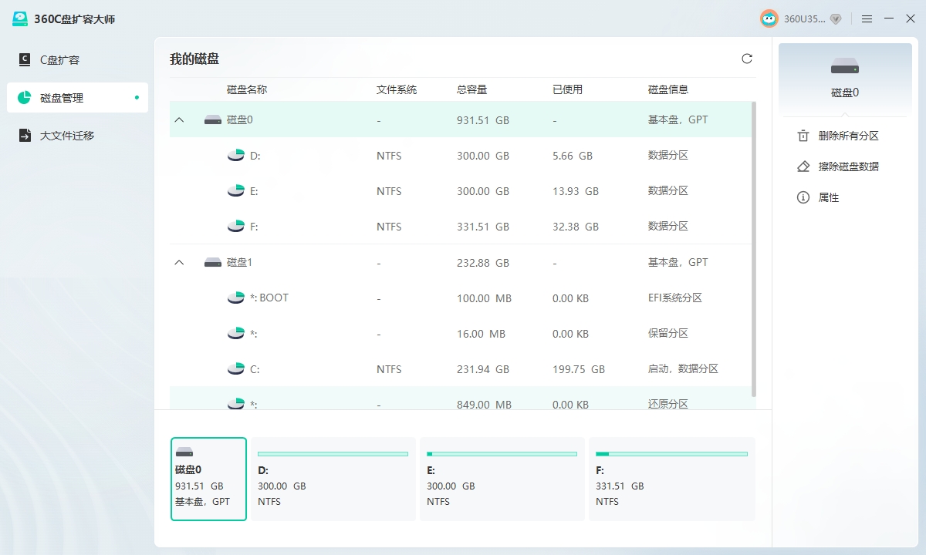Click the eraser icon for 擦除磁盘数据
926x555 pixels.
click(x=803, y=166)
